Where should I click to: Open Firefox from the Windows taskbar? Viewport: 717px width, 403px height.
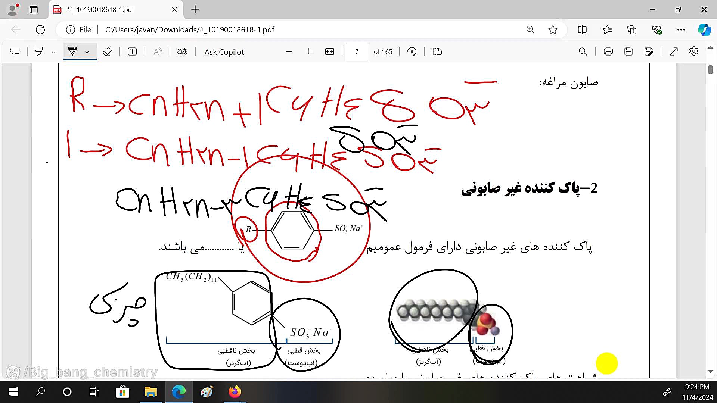(235, 392)
